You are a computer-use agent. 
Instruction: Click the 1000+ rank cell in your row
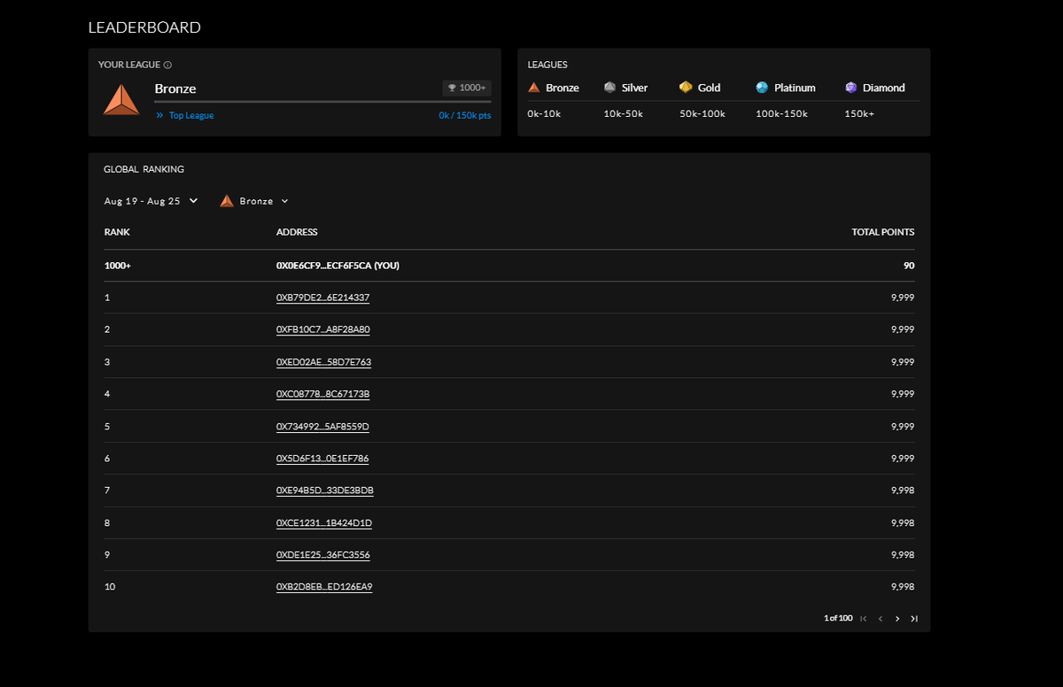point(117,266)
